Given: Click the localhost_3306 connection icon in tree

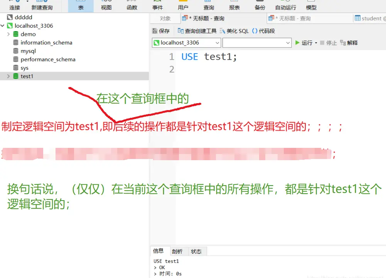Looking at the screenshot, I should pos(10,25).
